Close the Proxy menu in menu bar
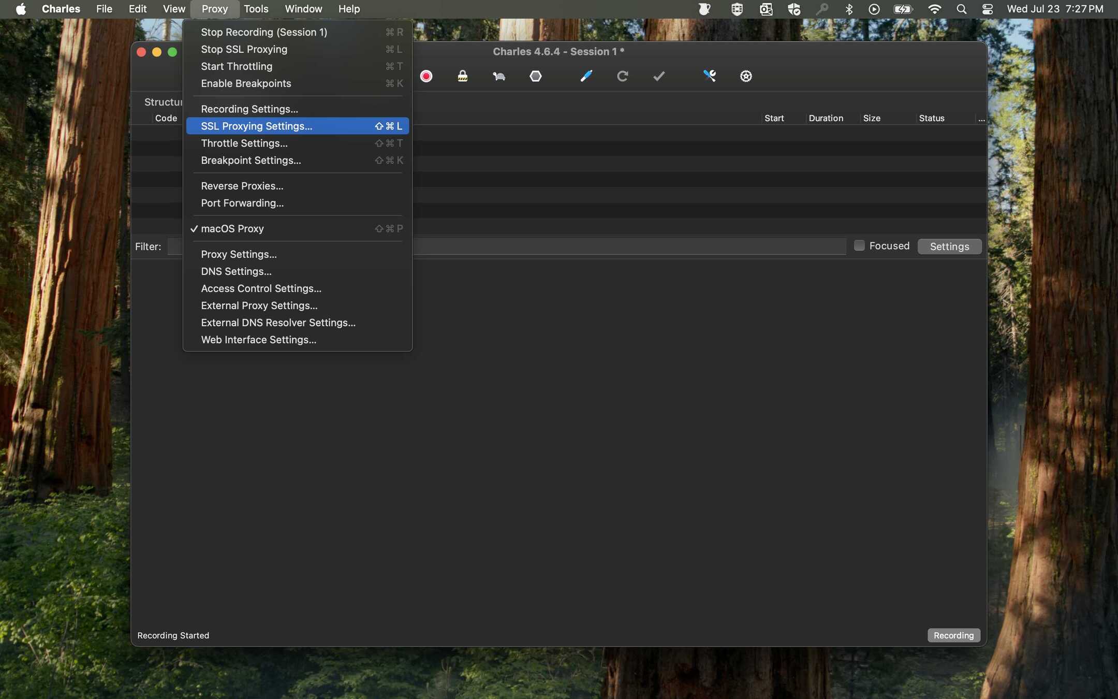The image size is (1118, 699). click(x=214, y=9)
